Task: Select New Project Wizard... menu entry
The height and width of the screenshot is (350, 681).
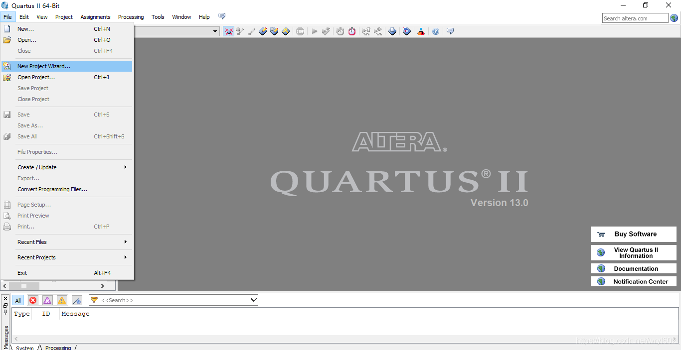Action: [67, 66]
